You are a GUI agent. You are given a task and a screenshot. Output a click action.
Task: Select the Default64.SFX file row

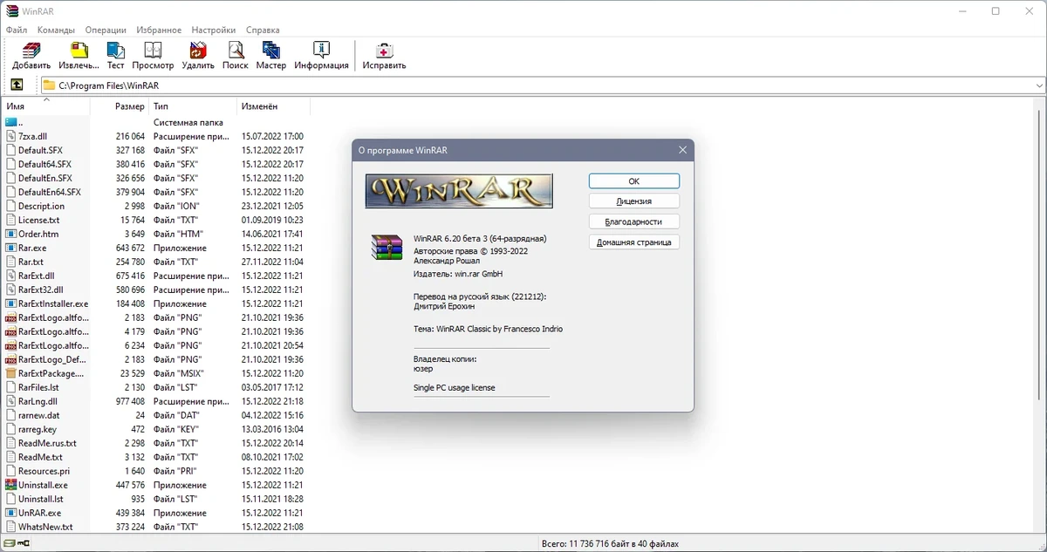[155, 164]
